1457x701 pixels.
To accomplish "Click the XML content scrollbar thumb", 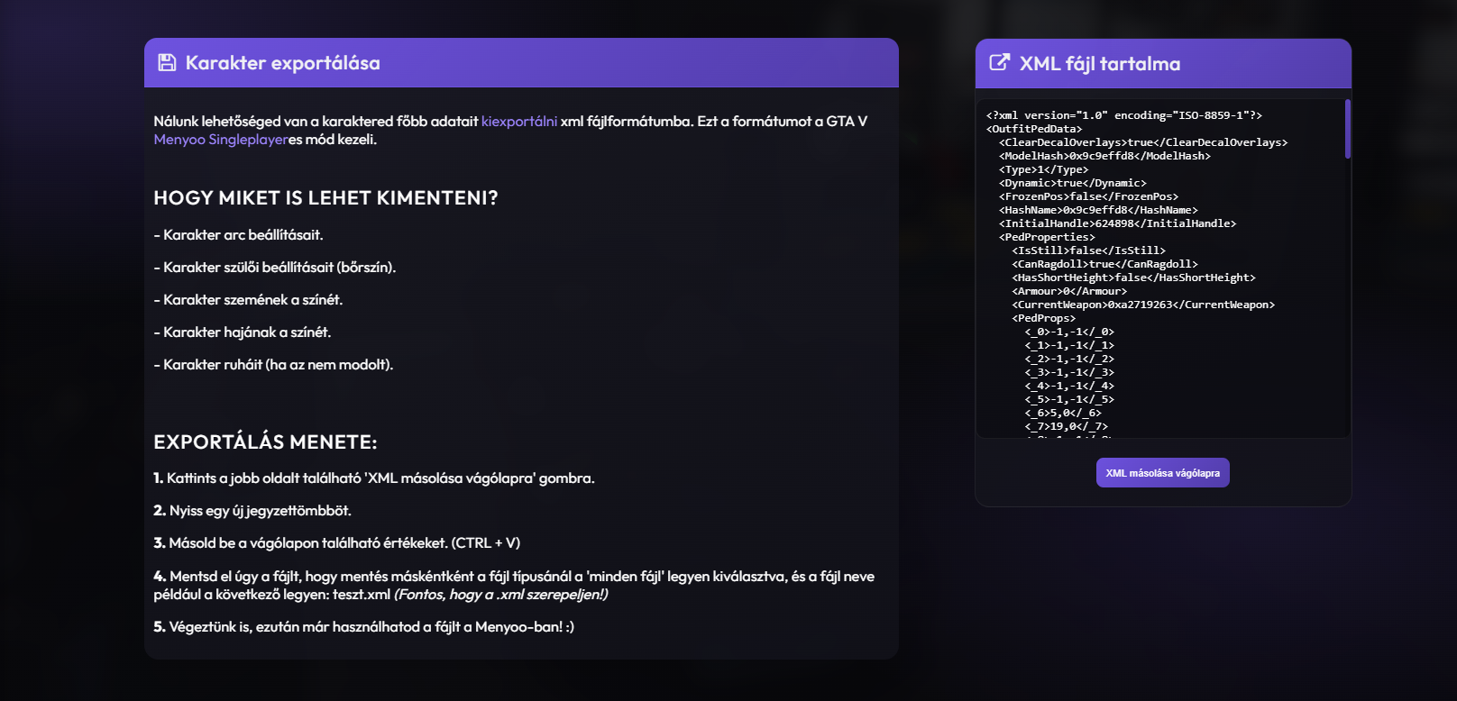I will point(1347,129).
